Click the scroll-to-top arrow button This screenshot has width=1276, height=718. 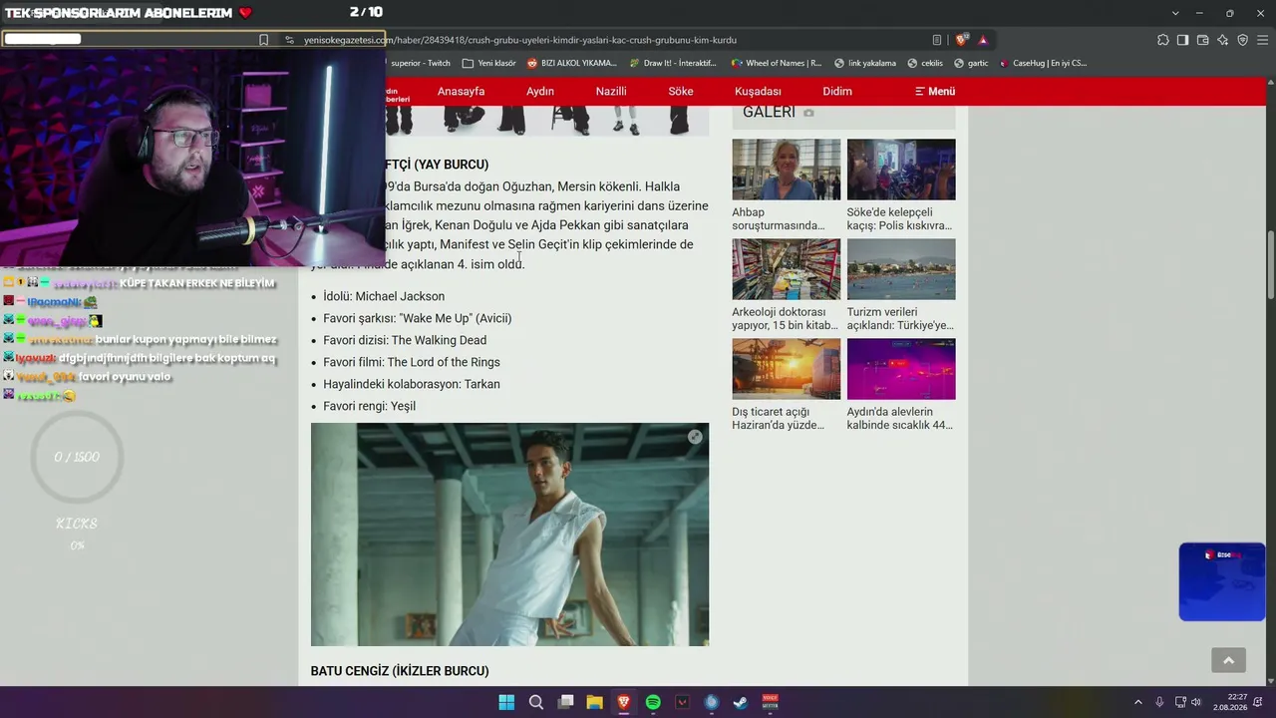[x=1228, y=660]
